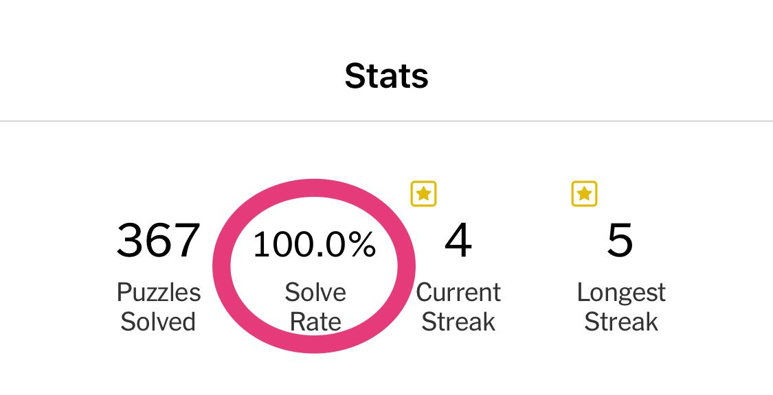Viewport: 773px width, 395px height.
Task: Open the Current Streak label
Action: coord(458,307)
